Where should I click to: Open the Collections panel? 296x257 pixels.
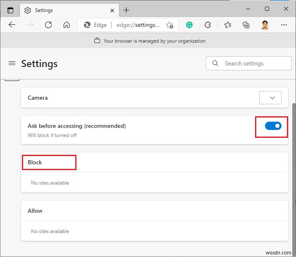tap(246, 25)
